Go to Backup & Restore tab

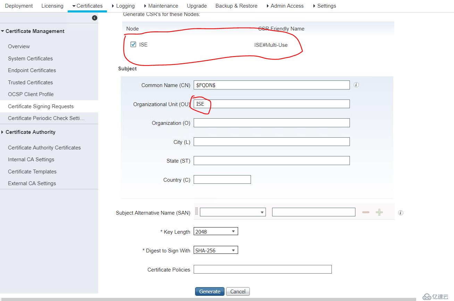click(x=236, y=6)
